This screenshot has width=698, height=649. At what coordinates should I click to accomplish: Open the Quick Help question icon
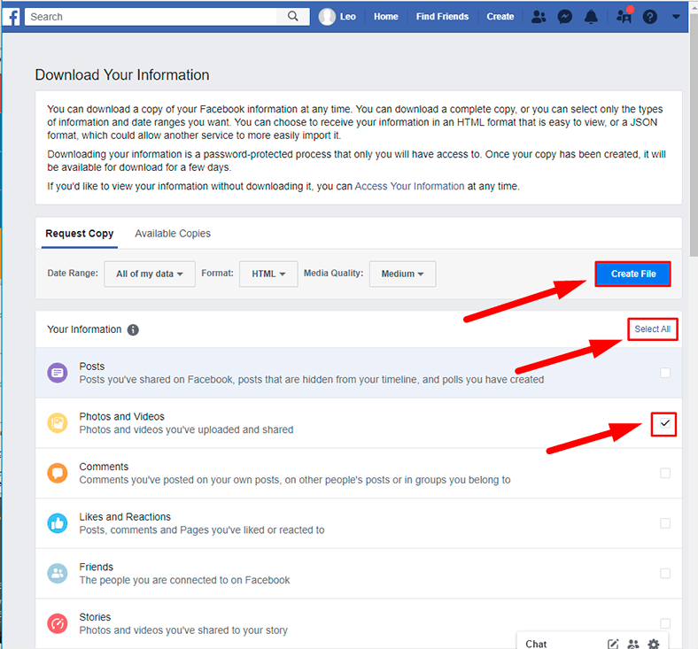[x=650, y=17]
